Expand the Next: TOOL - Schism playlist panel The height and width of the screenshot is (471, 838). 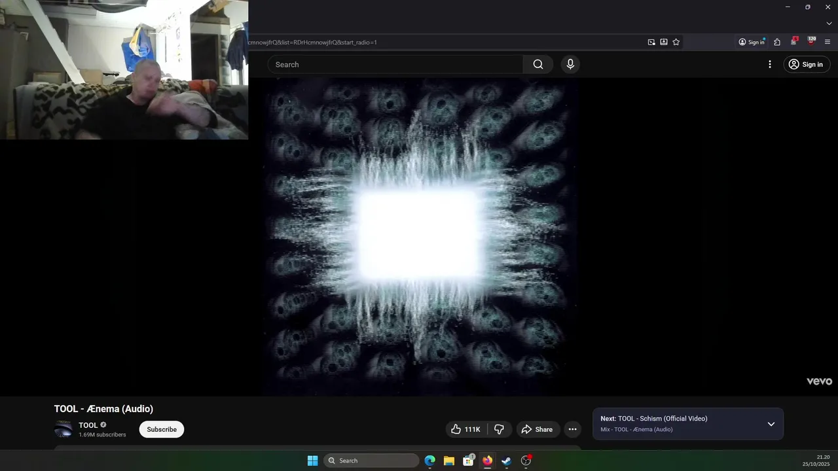[771, 424]
